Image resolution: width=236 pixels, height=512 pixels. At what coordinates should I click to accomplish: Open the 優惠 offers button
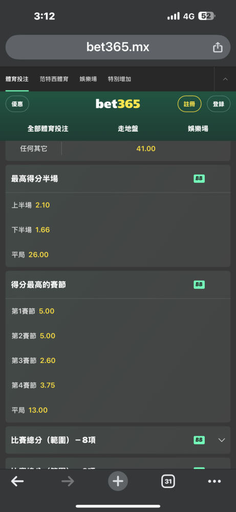(x=17, y=104)
